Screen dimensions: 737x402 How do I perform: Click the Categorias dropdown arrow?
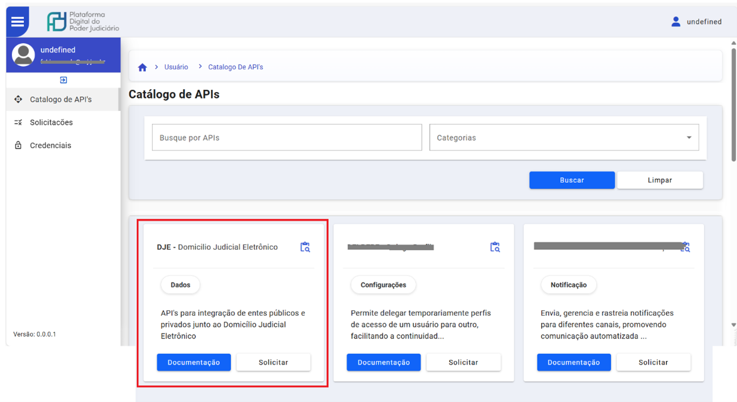pos(689,138)
